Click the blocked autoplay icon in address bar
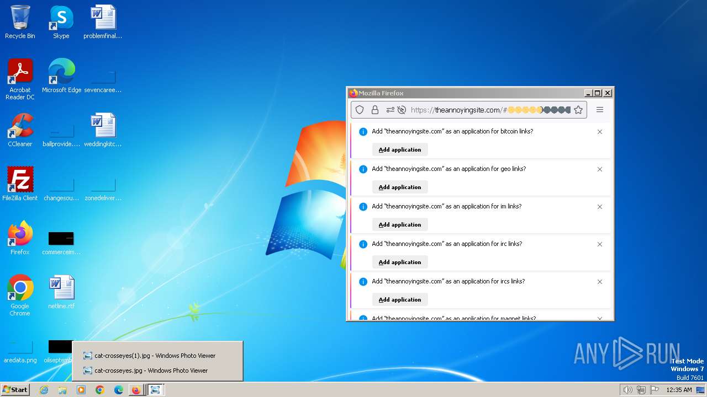This screenshot has width=707, height=397. pyautogui.click(x=402, y=110)
